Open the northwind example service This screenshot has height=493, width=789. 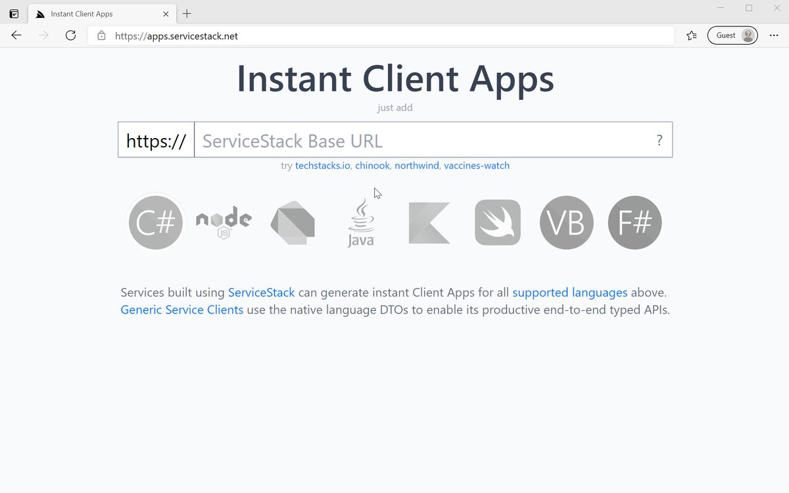tap(416, 166)
